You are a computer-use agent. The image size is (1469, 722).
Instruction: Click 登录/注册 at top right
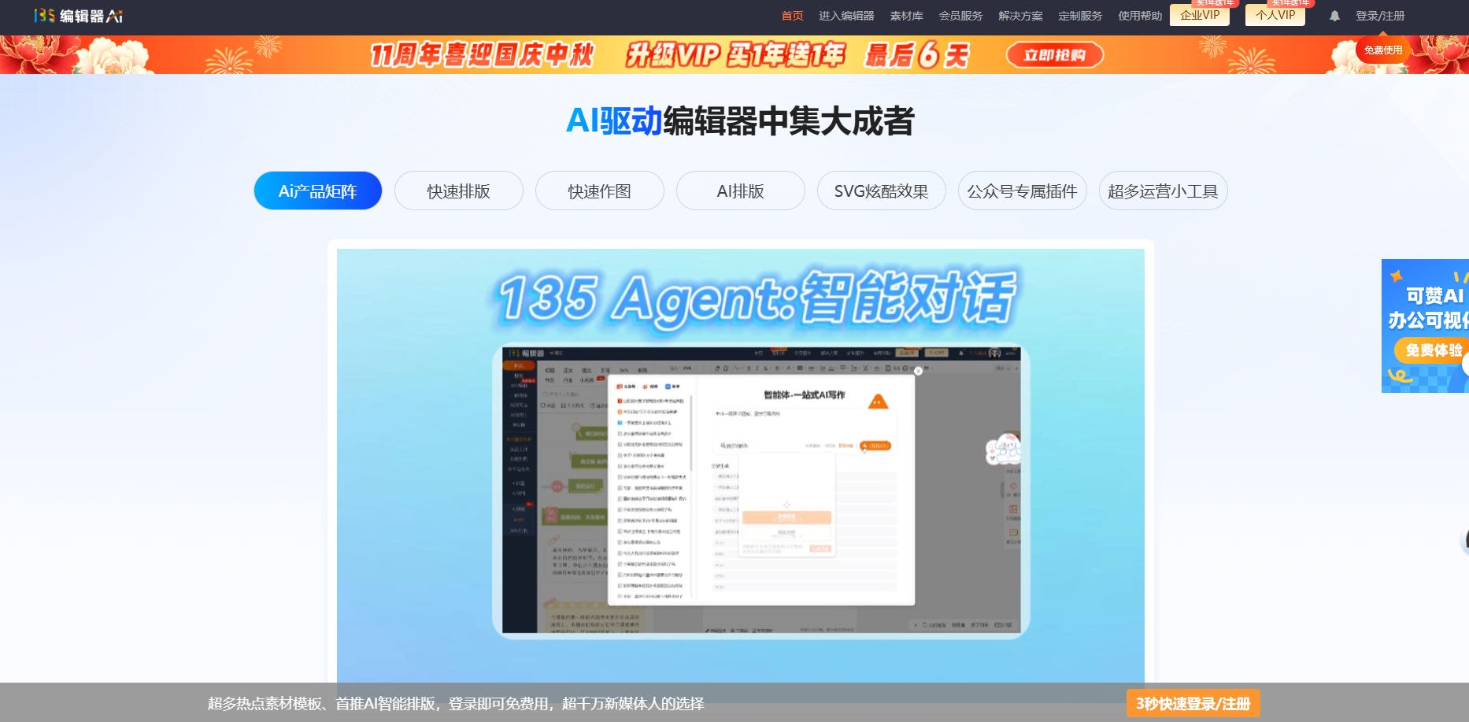coord(1382,15)
